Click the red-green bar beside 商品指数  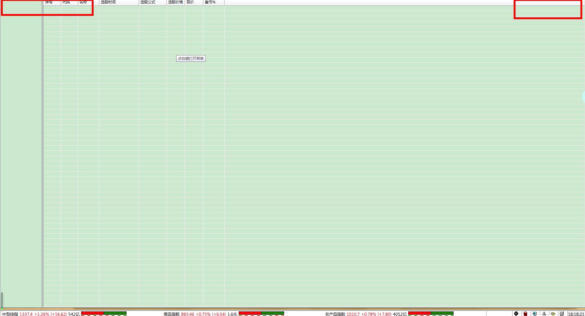tap(261, 313)
